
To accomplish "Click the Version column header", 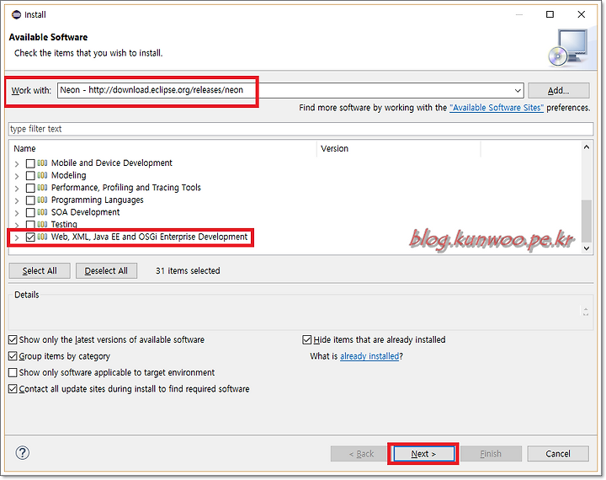I will tap(399, 148).
